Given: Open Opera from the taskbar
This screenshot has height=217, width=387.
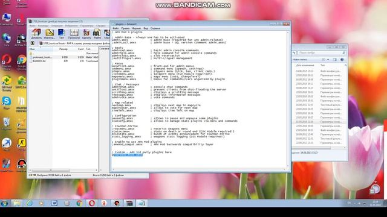Looking at the screenshot, I should [92, 203].
